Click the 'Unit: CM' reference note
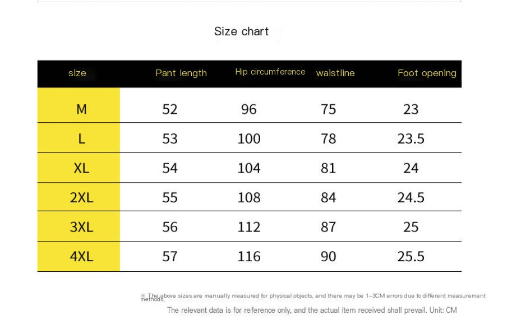 pyautogui.click(x=443, y=310)
